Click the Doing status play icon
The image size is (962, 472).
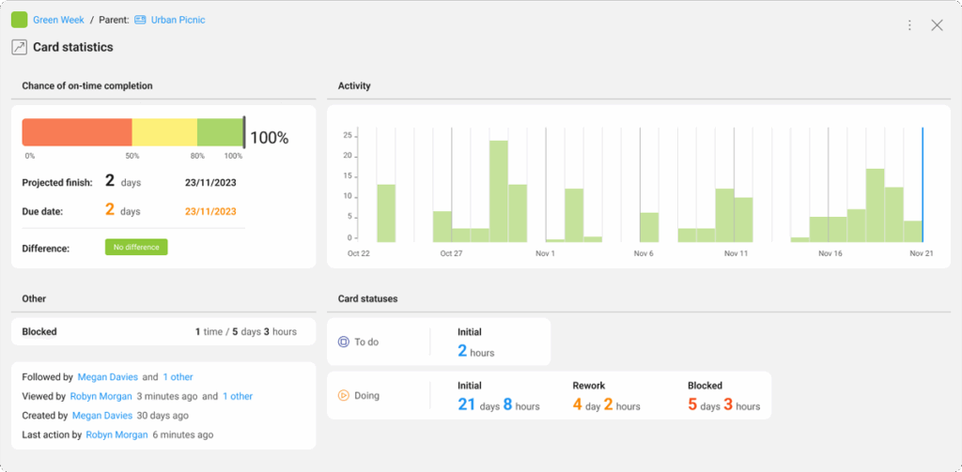(x=344, y=396)
